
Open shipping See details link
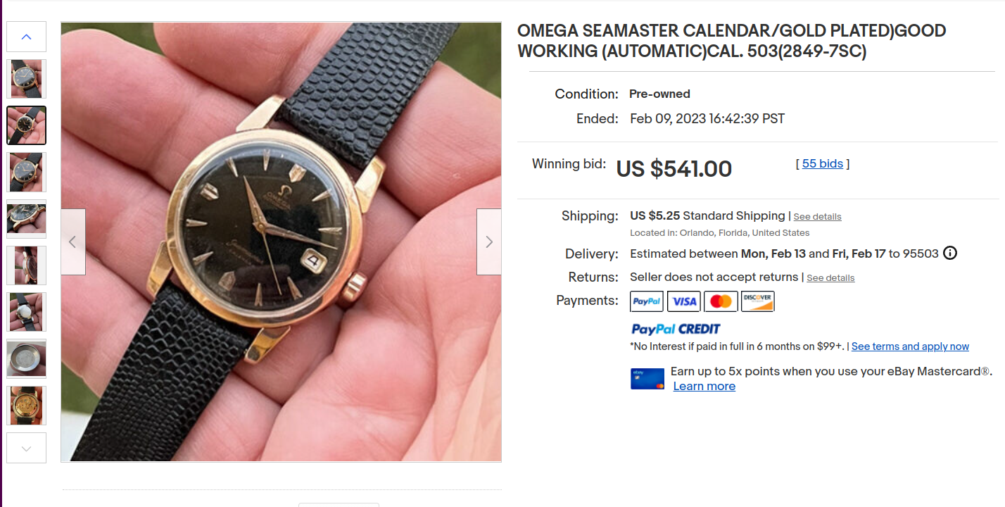(817, 217)
